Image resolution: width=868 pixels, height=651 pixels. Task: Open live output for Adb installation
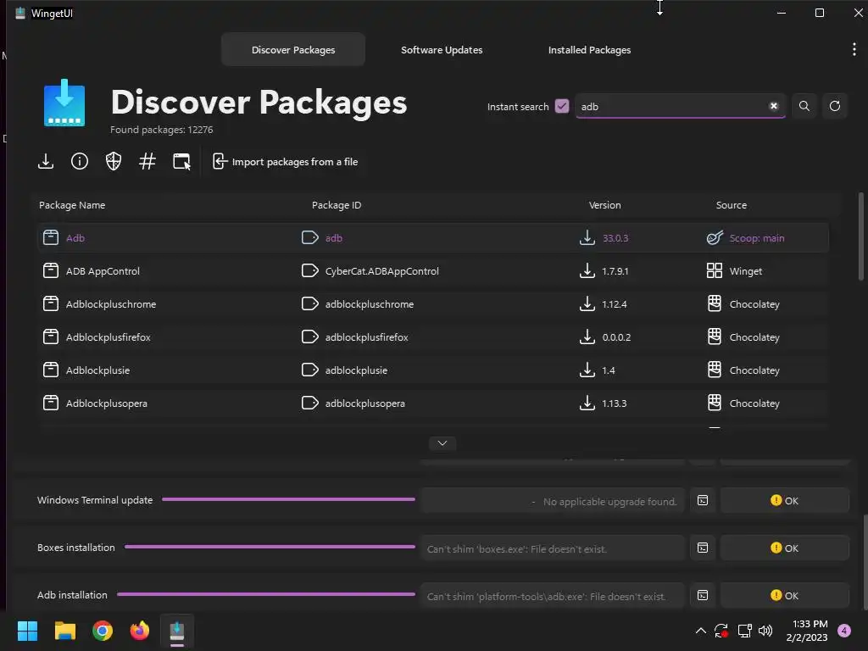pyautogui.click(x=703, y=596)
